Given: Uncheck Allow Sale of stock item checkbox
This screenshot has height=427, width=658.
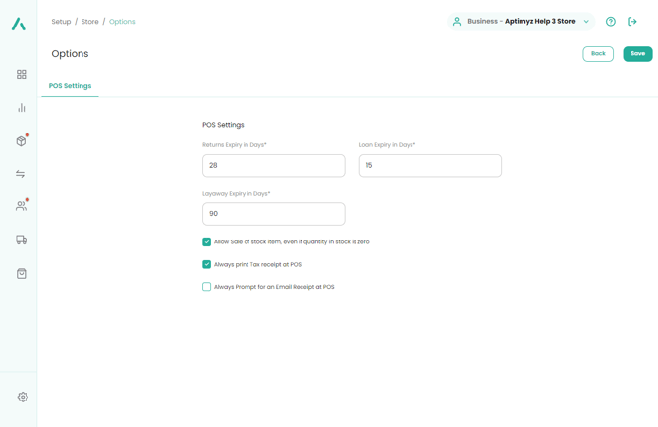Looking at the screenshot, I should [x=207, y=241].
